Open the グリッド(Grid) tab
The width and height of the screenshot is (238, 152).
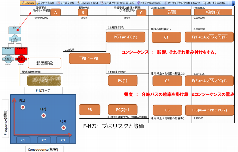tap(45, 3)
